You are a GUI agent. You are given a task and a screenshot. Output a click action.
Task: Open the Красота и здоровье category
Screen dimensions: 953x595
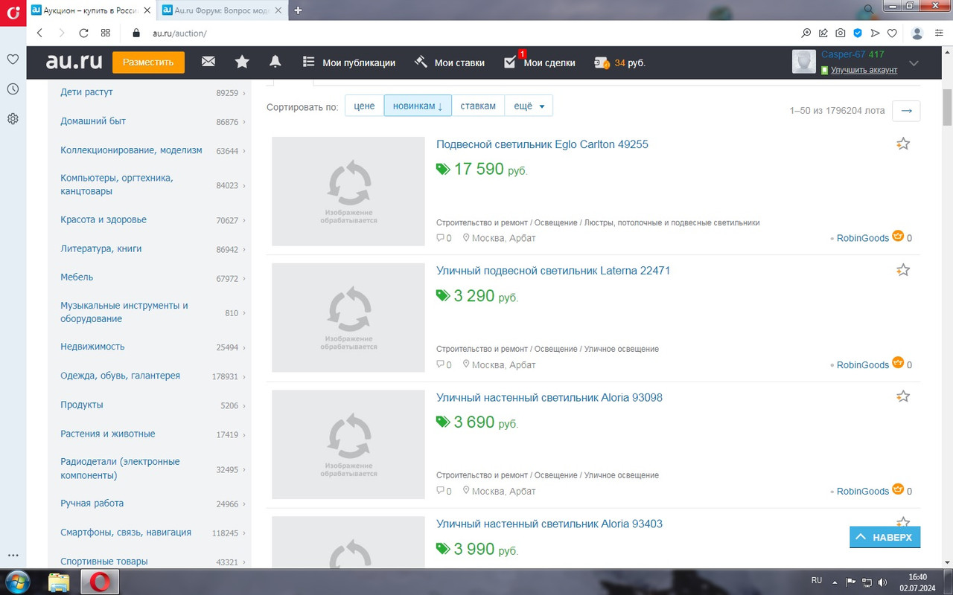click(103, 220)
